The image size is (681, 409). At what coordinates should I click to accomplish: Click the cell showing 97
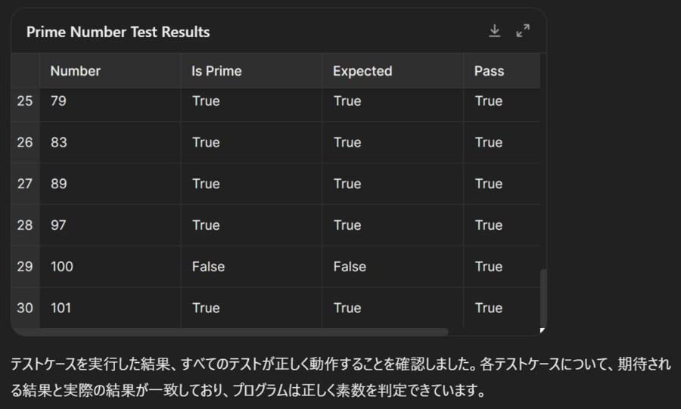coord(59,225)
